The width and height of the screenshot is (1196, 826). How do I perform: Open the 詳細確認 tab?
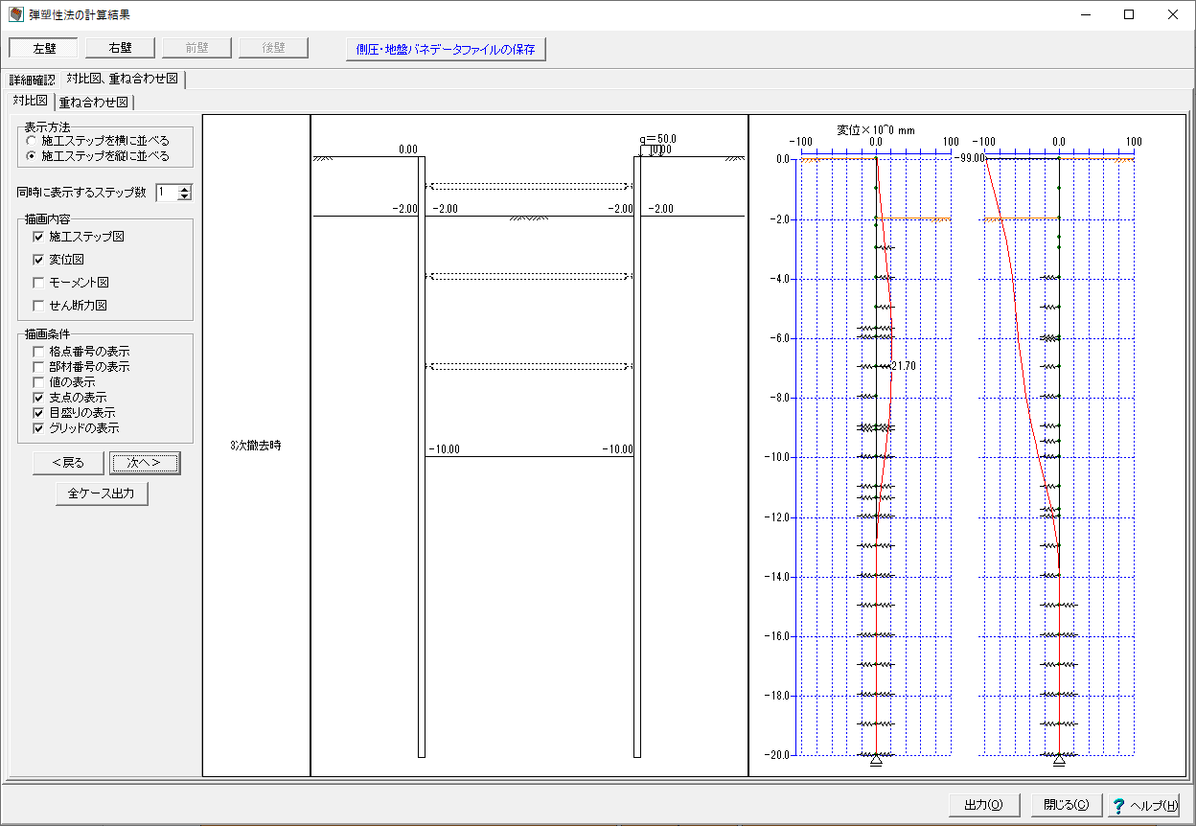coord(33,80)
